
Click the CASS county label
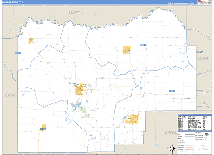10,95
